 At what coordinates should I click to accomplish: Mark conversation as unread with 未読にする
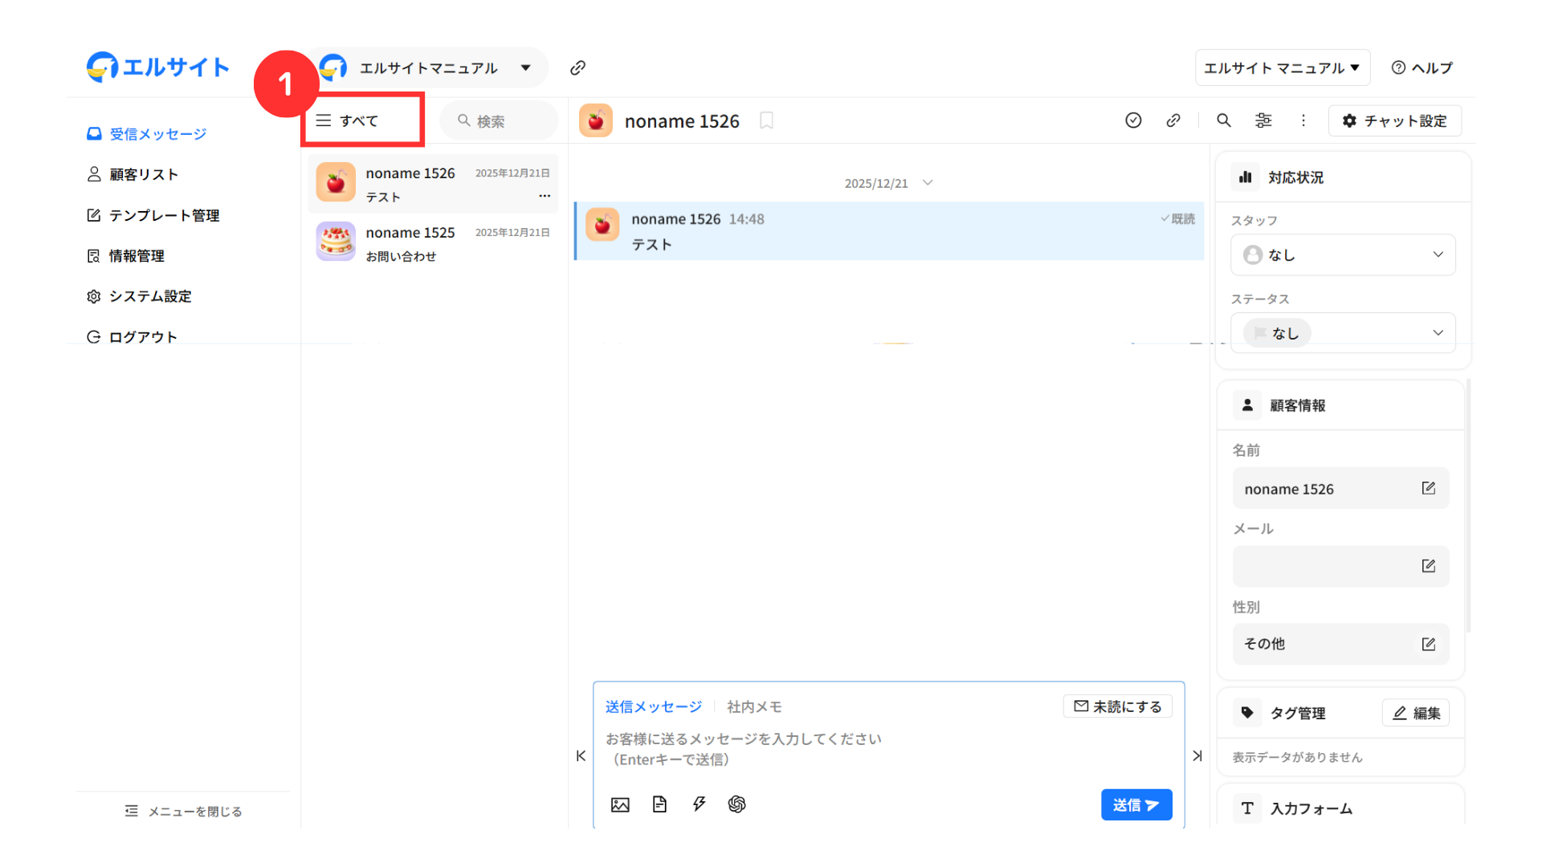pos(1117,706)
